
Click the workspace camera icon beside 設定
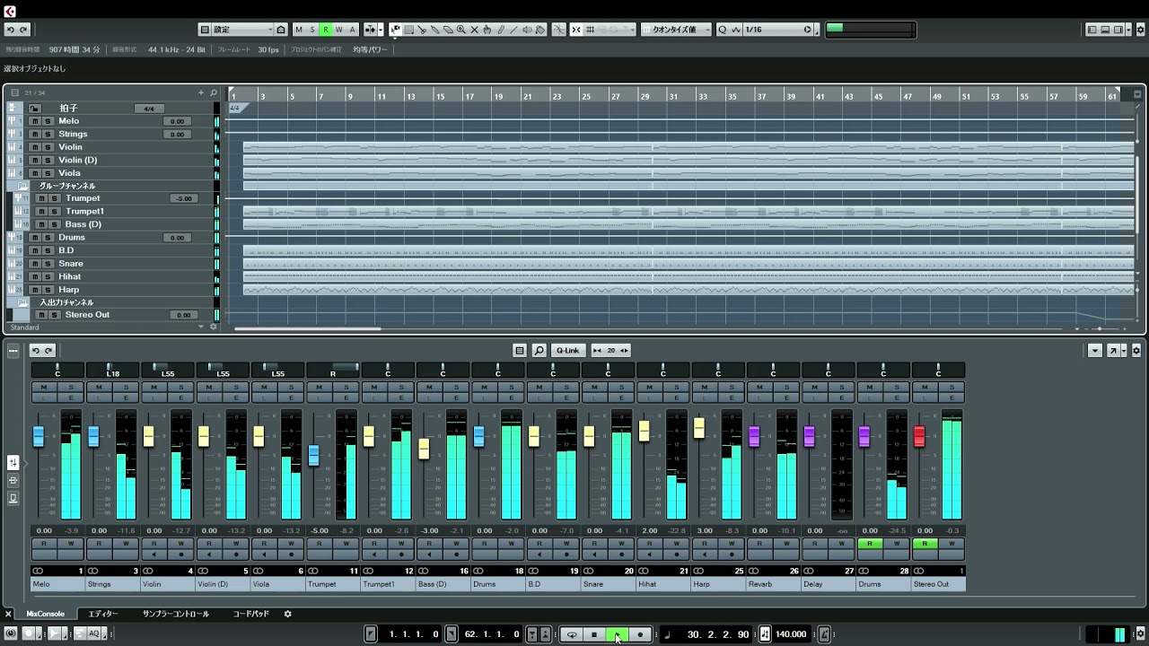click(x=281, y=30)
